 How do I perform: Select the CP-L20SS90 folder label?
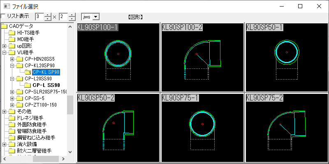[x=38, y=79]
